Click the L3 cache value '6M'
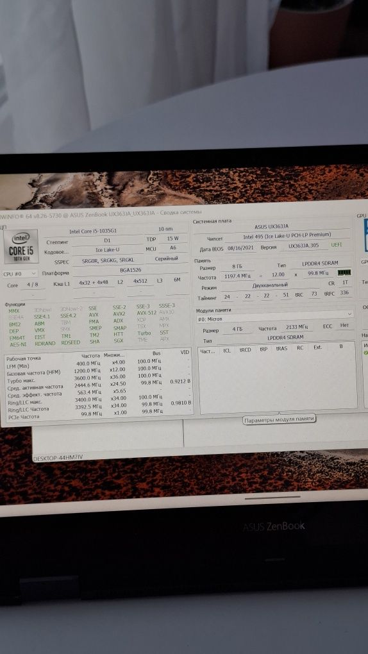Screen dimensions: 368x654 177,280
